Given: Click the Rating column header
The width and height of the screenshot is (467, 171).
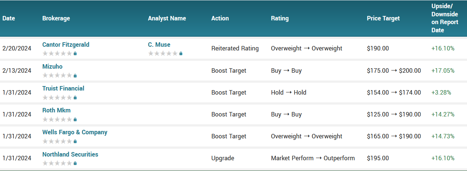Looking at the screenshot, I should pyautogui.click(x=280, y=18).
